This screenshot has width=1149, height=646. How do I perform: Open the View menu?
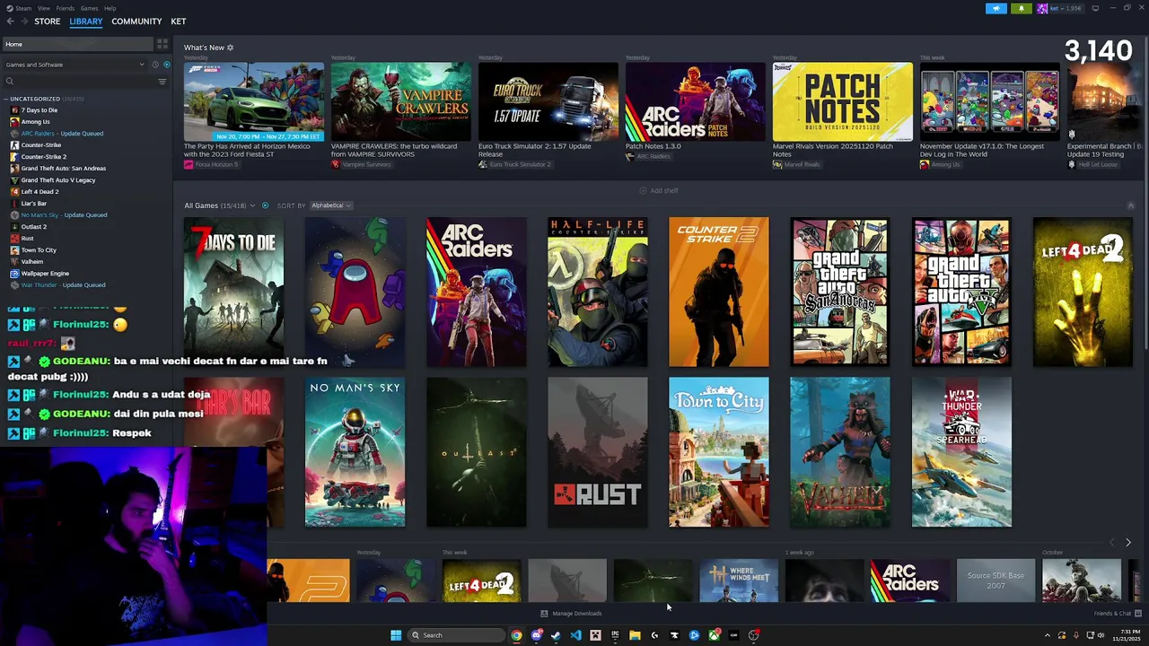pos(44,8)
